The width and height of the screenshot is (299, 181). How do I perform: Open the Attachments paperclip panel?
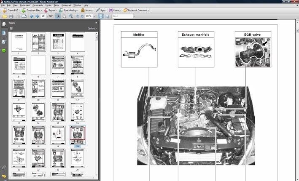pyautogui.click(x=4, y=168)
